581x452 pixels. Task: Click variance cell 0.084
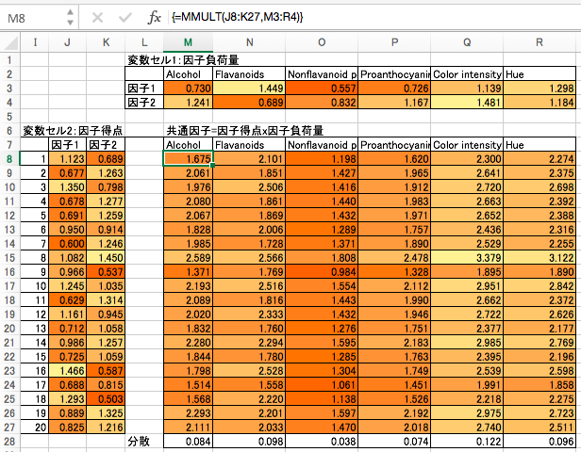click(189, 442)
